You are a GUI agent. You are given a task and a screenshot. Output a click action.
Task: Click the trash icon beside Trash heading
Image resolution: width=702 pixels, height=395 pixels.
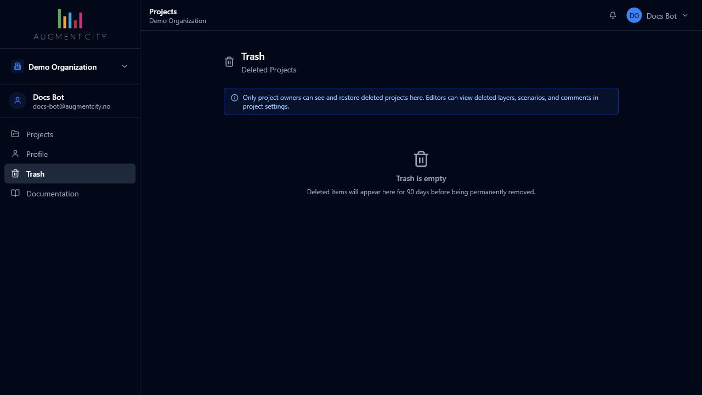pos(229,61)
